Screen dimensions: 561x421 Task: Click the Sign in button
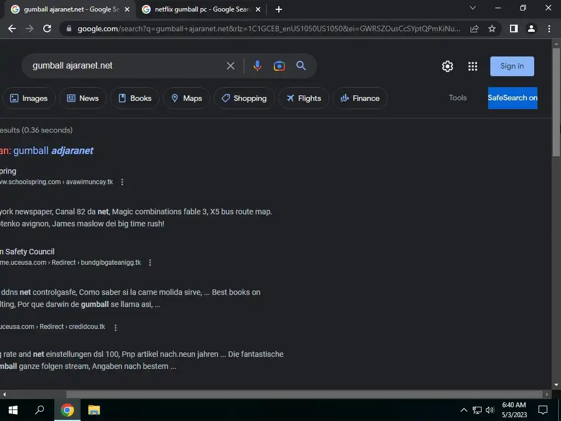tap(512, 66)
